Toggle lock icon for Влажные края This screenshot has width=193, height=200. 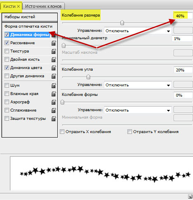click(x=54, y=94)
